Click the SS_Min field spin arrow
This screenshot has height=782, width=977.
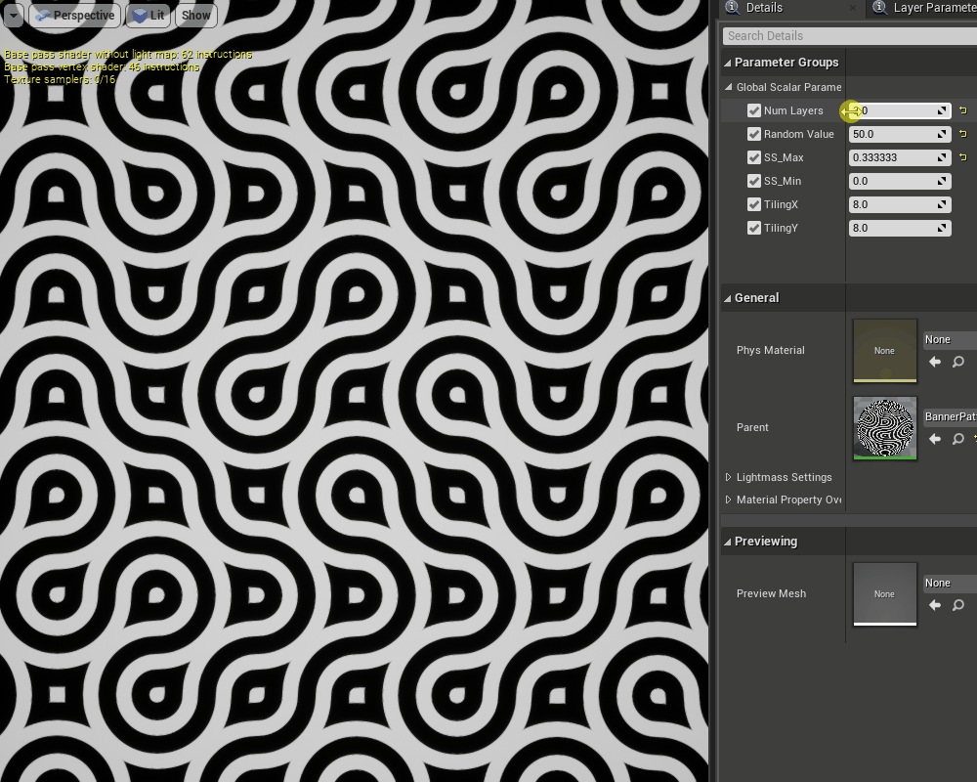942,181
